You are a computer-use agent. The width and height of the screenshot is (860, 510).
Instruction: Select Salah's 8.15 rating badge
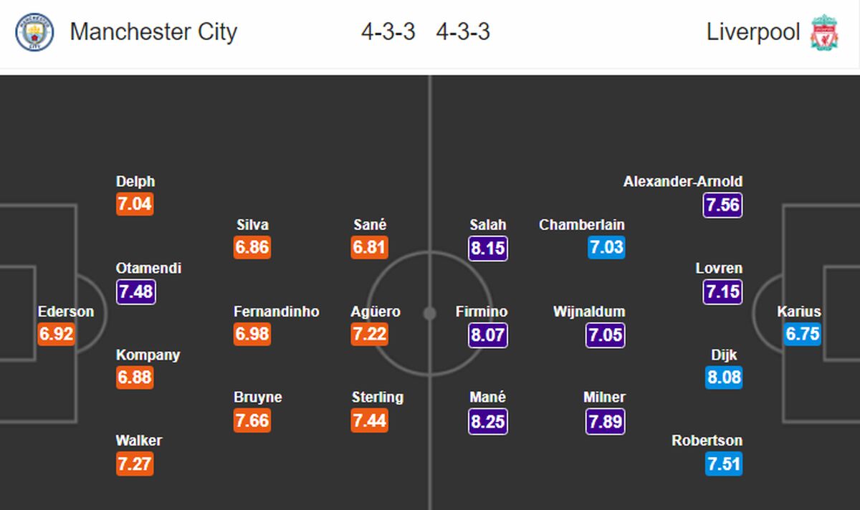click(x=488, y=249)
